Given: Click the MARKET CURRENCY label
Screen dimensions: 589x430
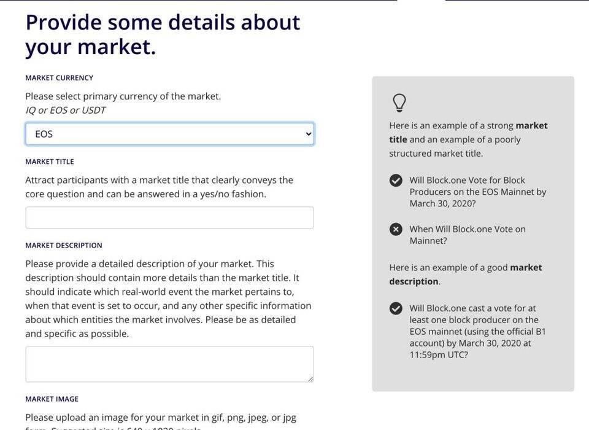Looking at the screenshot, I should click(x=59, y=78).
